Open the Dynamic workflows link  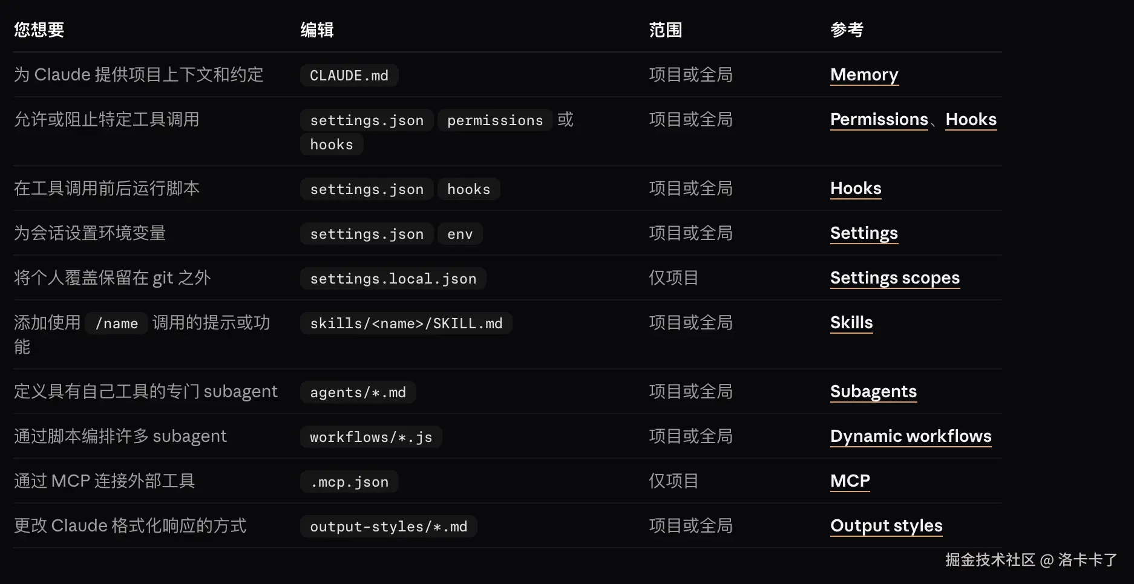[x=911, y=436]
